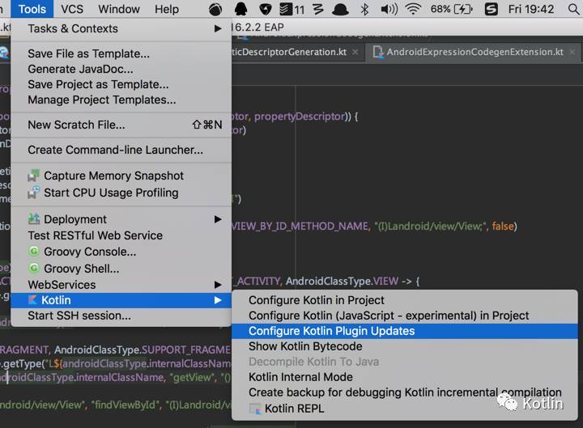
Task: Open the VCS menu
Action: coord(72,9)
